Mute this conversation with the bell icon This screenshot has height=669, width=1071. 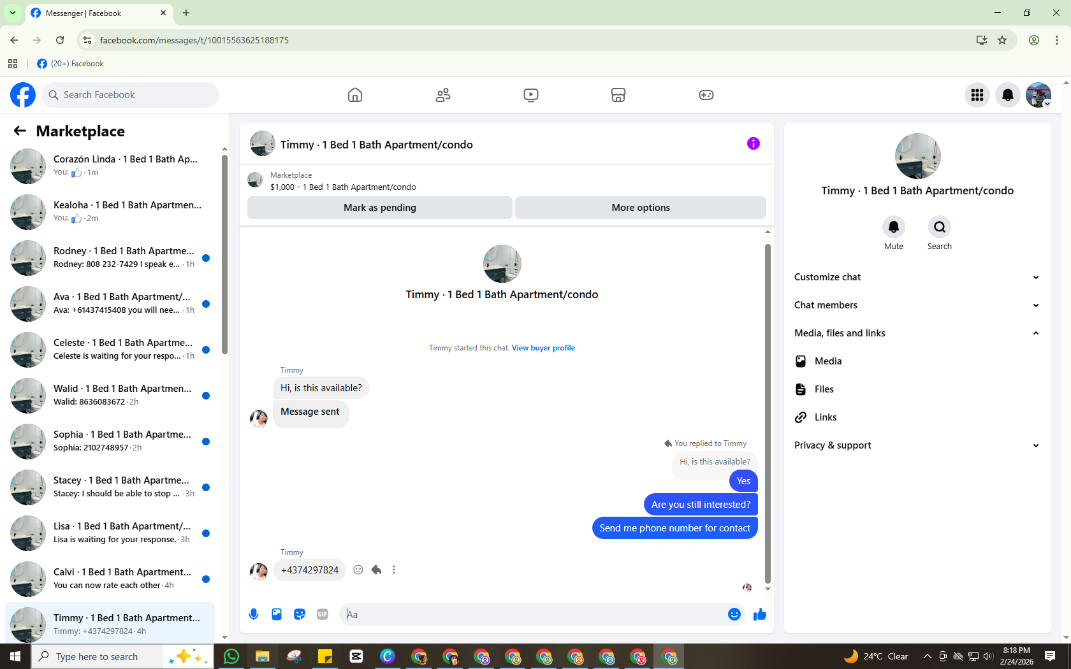click(x=894, y=227)
